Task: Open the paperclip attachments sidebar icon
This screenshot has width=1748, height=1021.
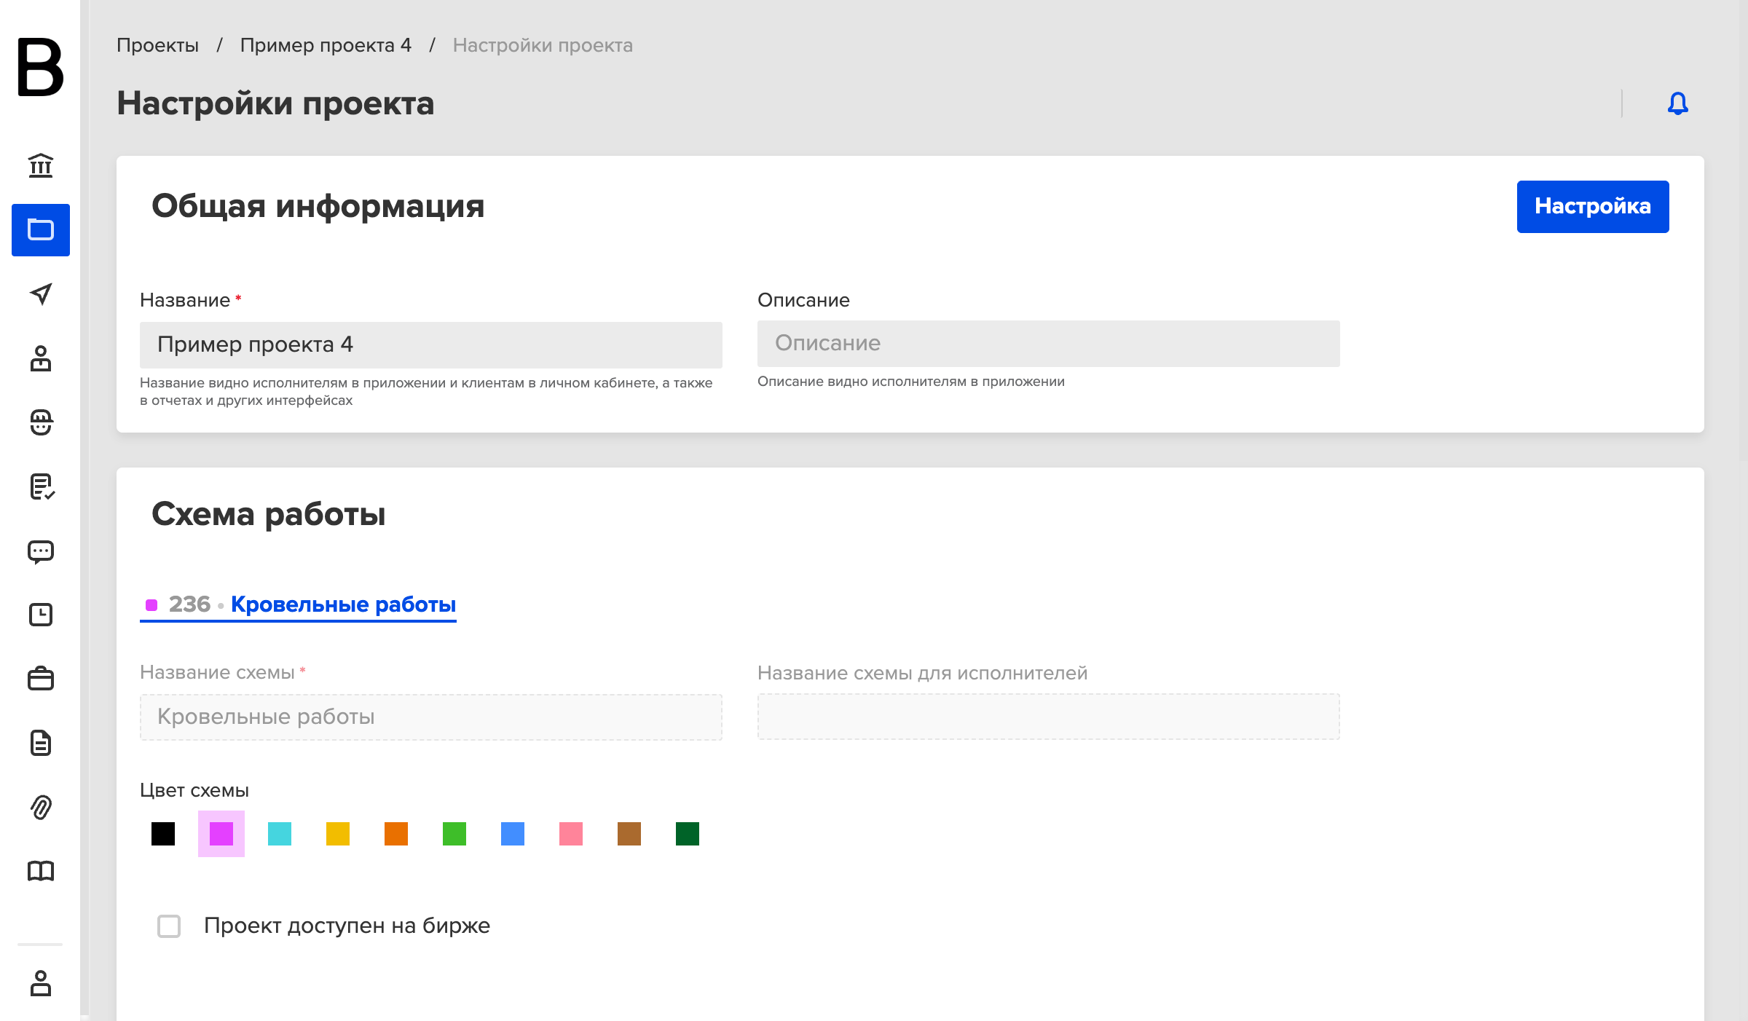Action: tap(41, 807)
